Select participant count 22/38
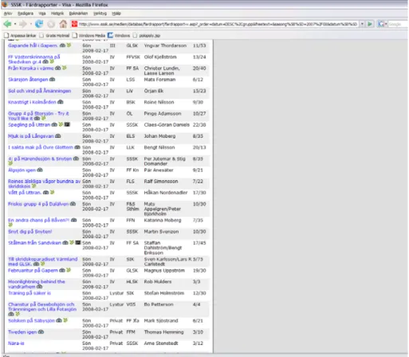The image size is (409, 357). click(x=199, y=124)
